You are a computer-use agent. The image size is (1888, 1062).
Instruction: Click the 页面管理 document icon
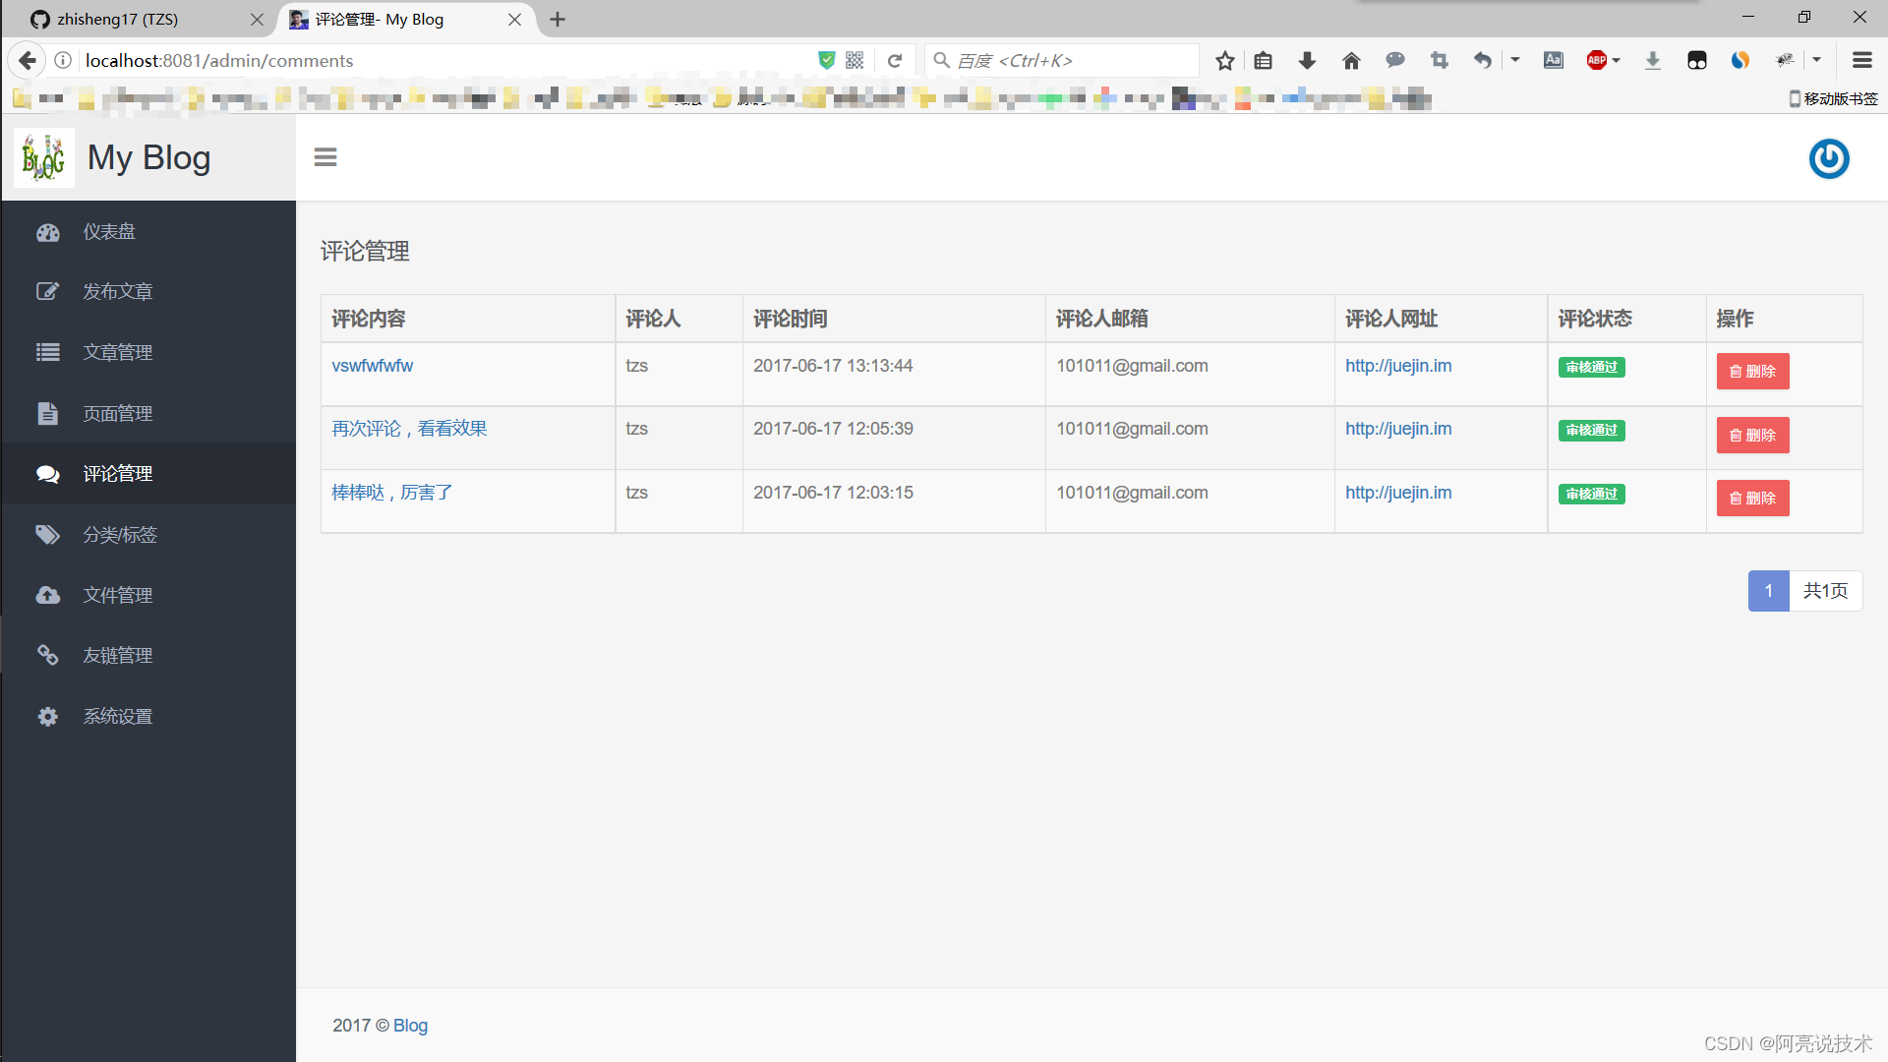click(47, 413)
